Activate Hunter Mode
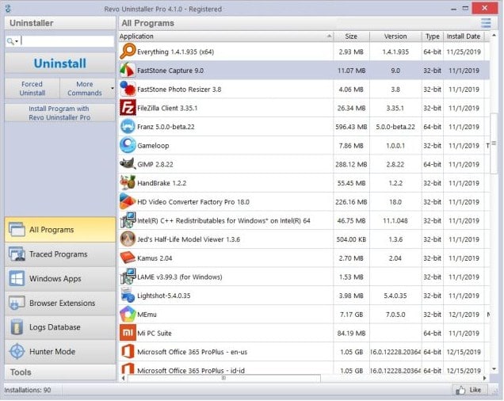This screenshot has width=504, height=401. pyautogui.click(x=60, y=352)
